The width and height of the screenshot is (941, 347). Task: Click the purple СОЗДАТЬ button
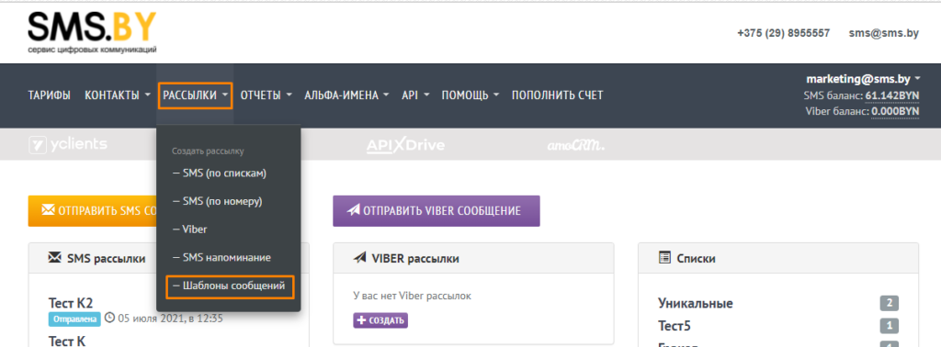[x=380, y=320]
